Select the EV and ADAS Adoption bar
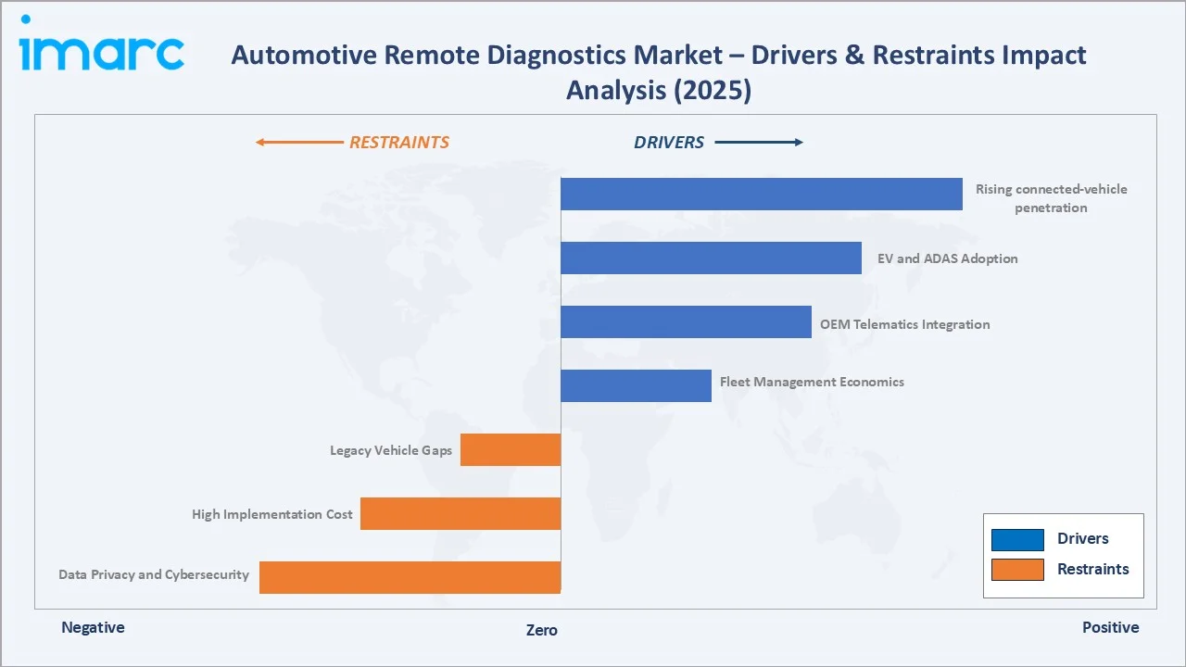The image size is (1186, 667). tap(712, 258)
